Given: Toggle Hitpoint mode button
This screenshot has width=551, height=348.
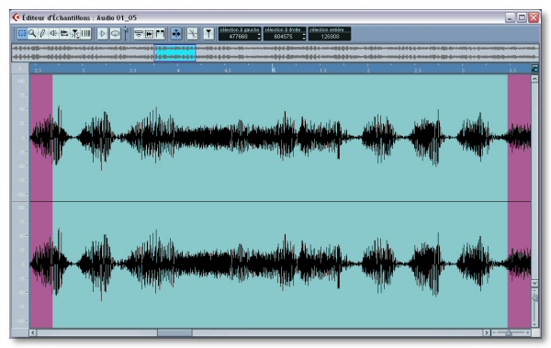Looking at the screenshot, I should [208, 34].
